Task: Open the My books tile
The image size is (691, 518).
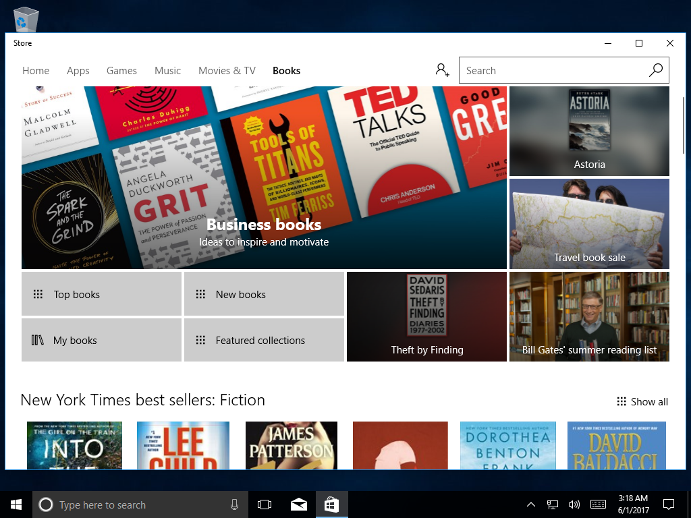Action: coord(101,340)
